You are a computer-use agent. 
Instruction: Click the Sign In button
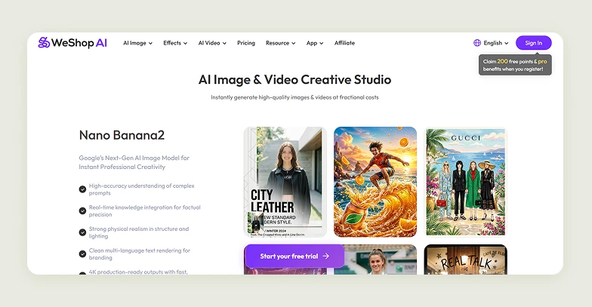tap(533, 43)
